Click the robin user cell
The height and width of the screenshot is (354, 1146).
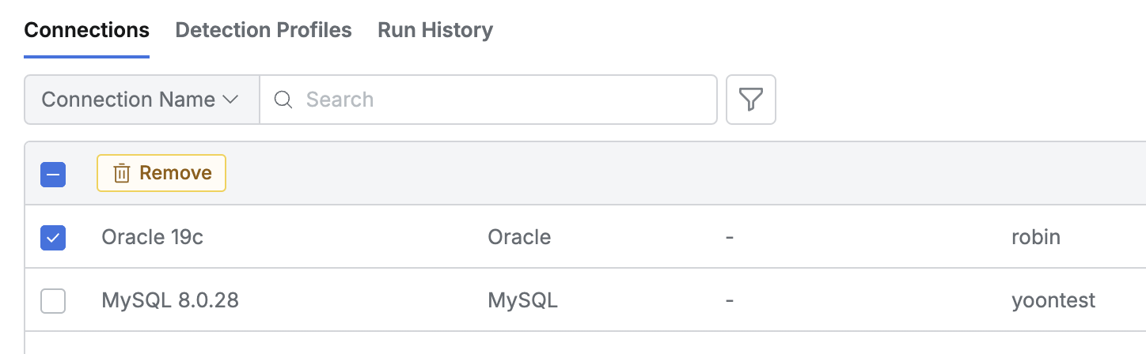tap(1035, 237)
